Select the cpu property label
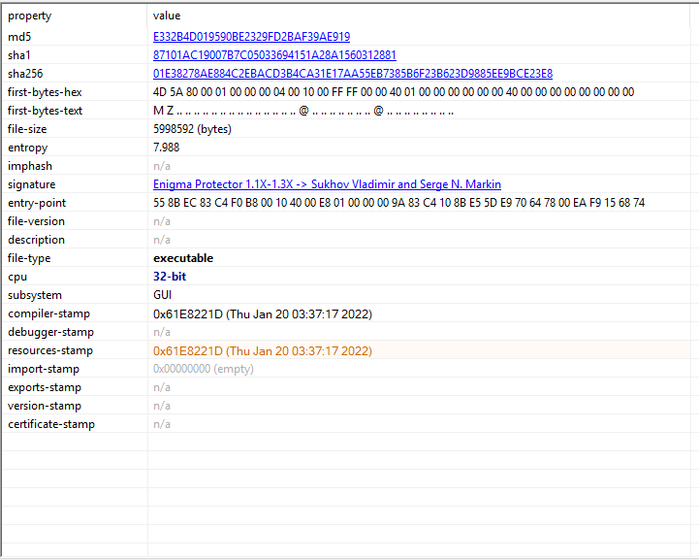The height and width of the screenshot is (560, 699). [x=17, y=277]
